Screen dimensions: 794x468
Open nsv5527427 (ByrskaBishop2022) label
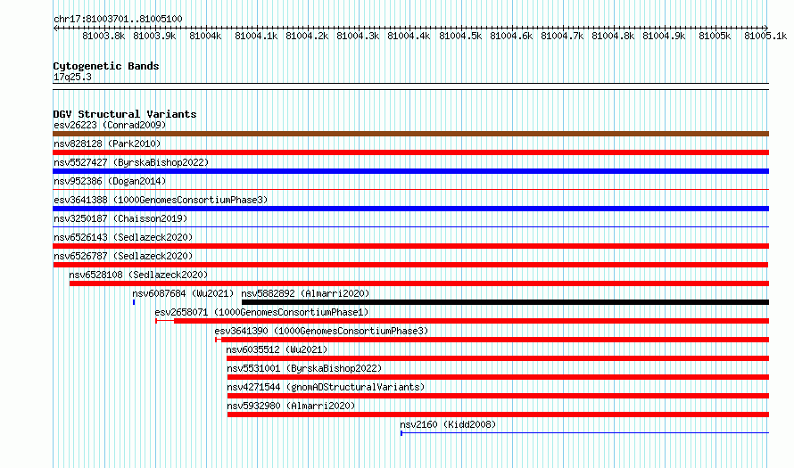point(131,162)
